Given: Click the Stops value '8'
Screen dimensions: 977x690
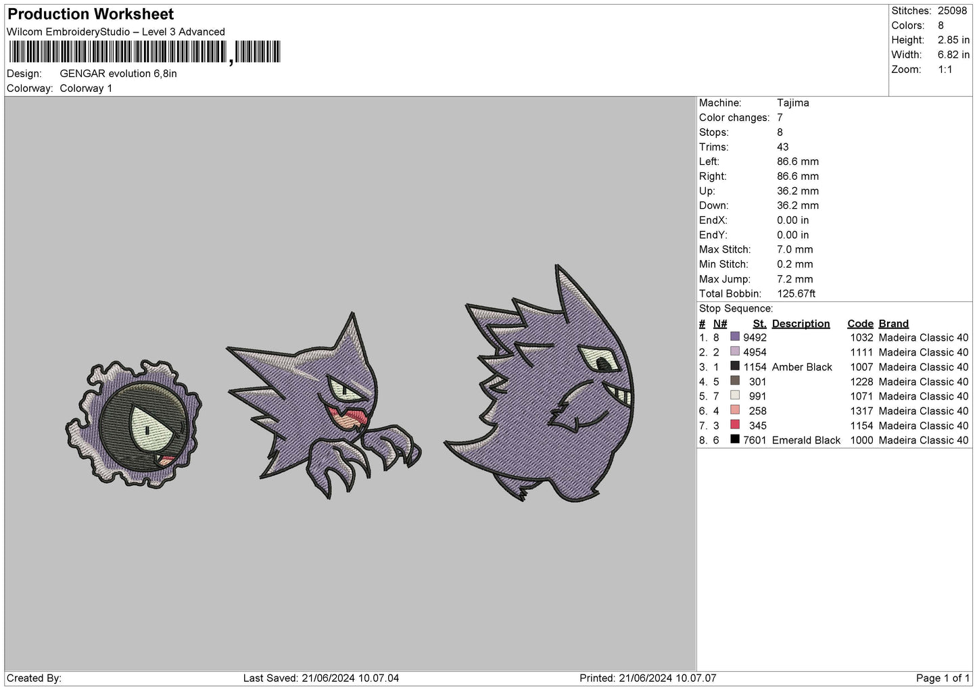Looking at the screenshot, I should (780, 132).
